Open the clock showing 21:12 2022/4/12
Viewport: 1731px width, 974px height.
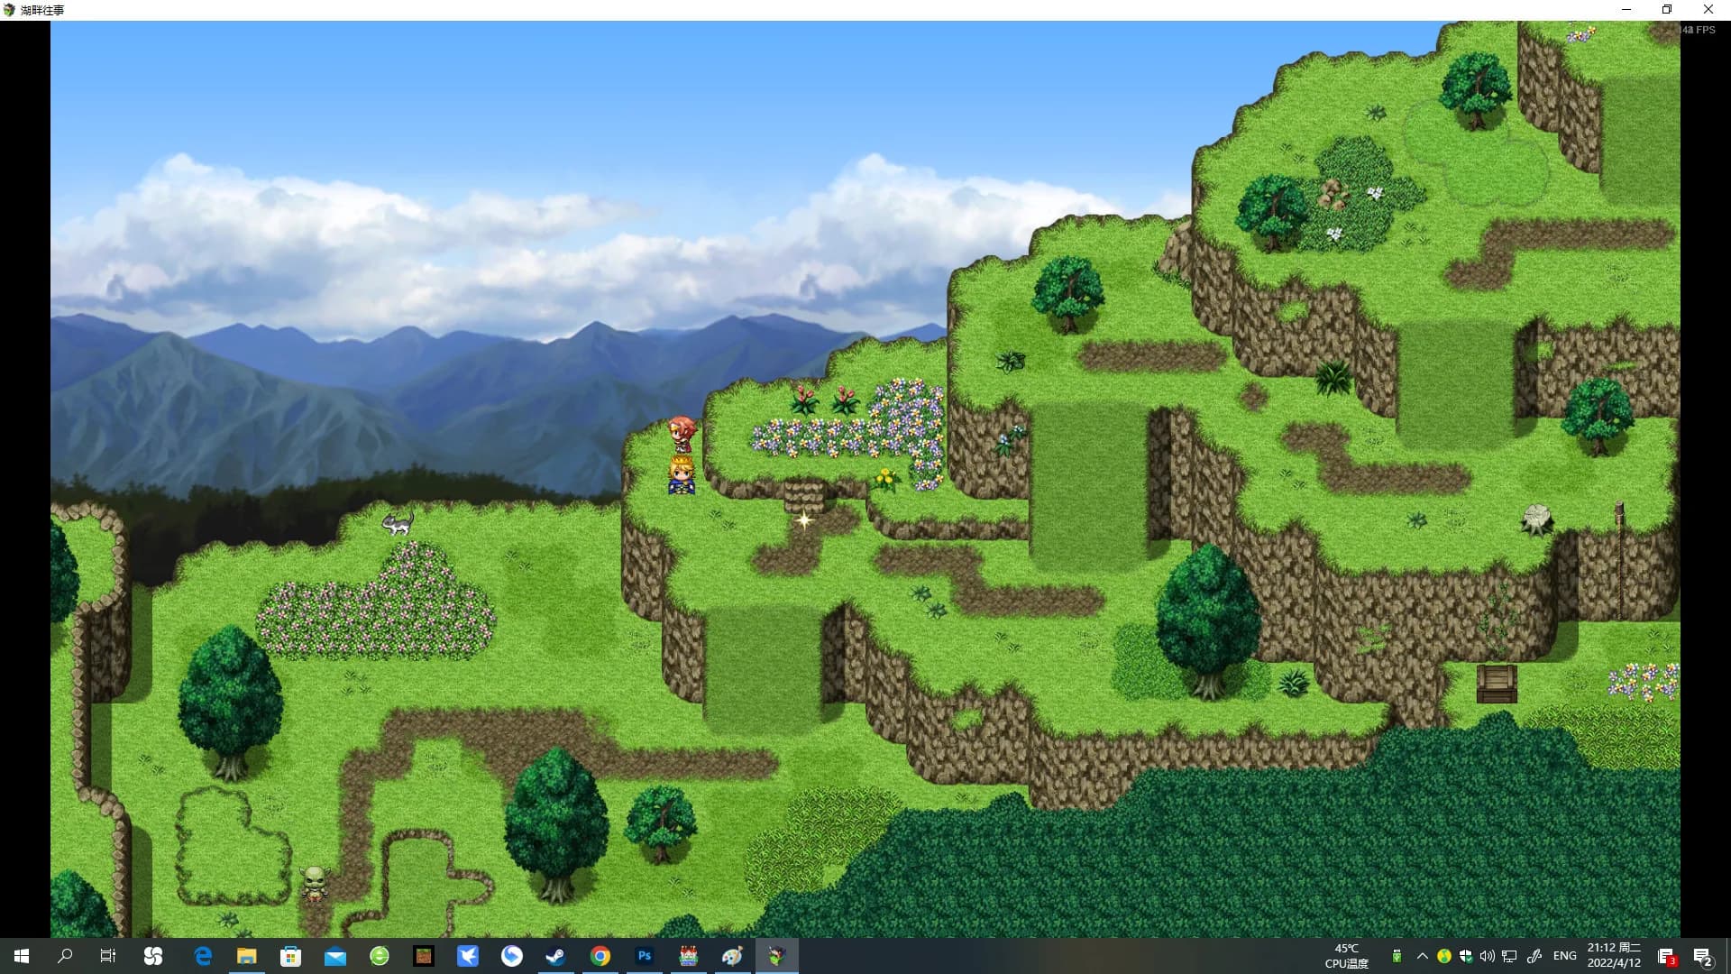pyautogui.click(x=1614, y=956)
